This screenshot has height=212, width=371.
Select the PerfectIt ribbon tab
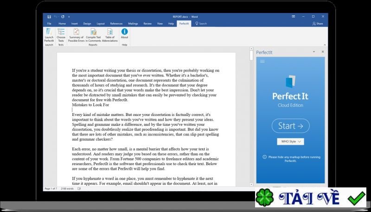click(x=184, y=24)
